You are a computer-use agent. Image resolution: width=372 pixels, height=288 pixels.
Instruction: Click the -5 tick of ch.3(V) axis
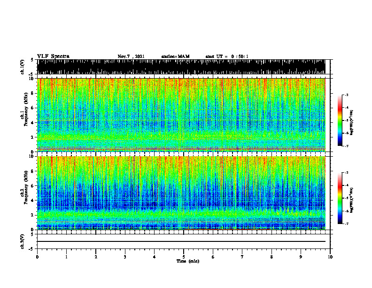pyautogui.click(x=32, y=249)
